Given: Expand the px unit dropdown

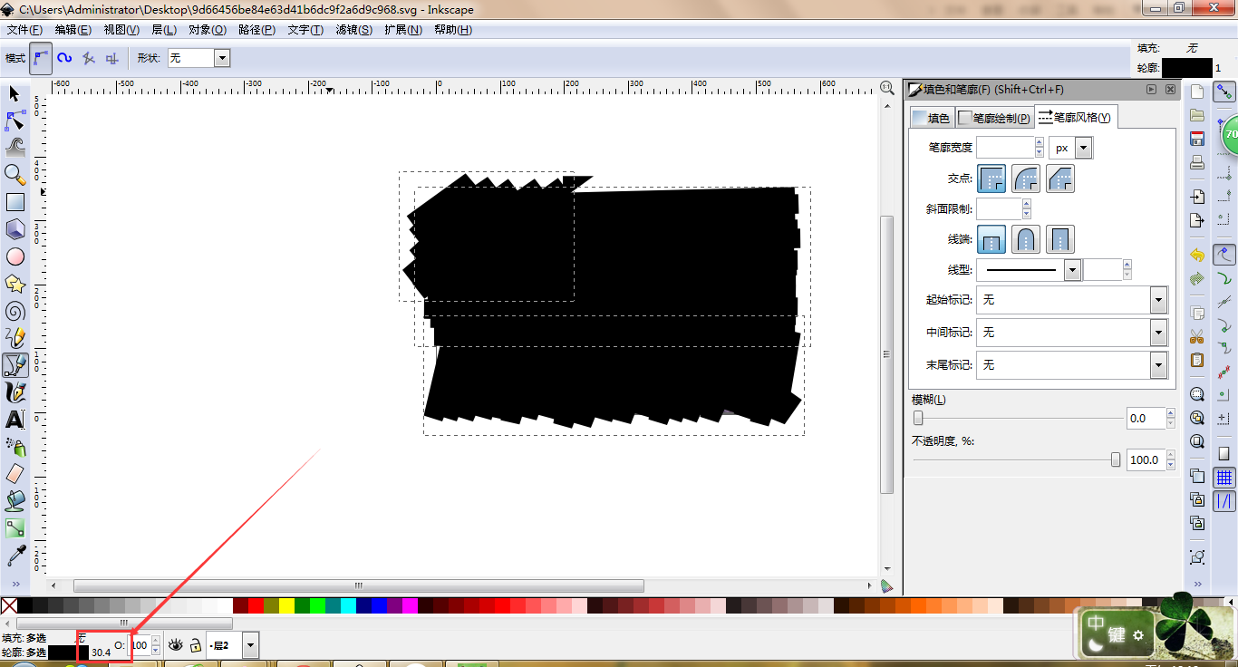Looking at the screenshot, I should (1083, 148).
